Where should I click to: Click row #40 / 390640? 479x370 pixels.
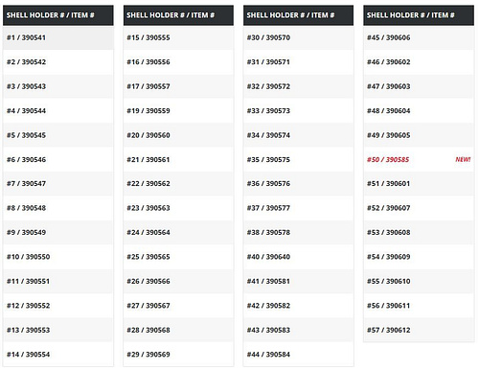(298, 257)
